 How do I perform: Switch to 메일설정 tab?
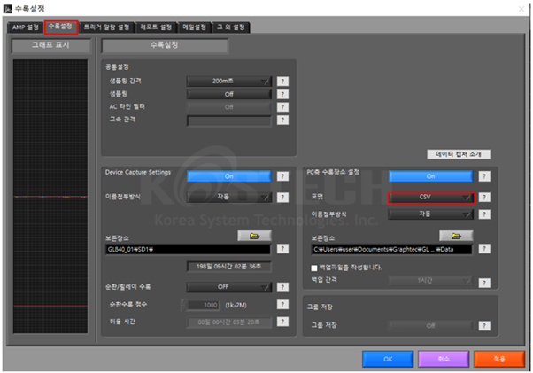tap(194, 27)
